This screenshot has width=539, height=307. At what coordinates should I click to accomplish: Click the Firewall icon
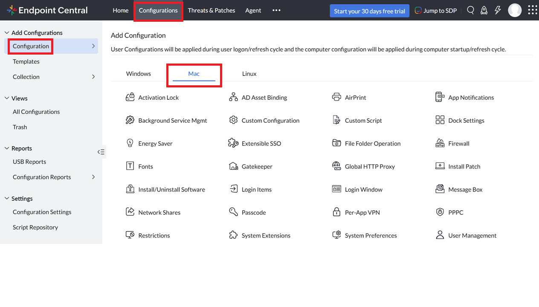[440, 143]
